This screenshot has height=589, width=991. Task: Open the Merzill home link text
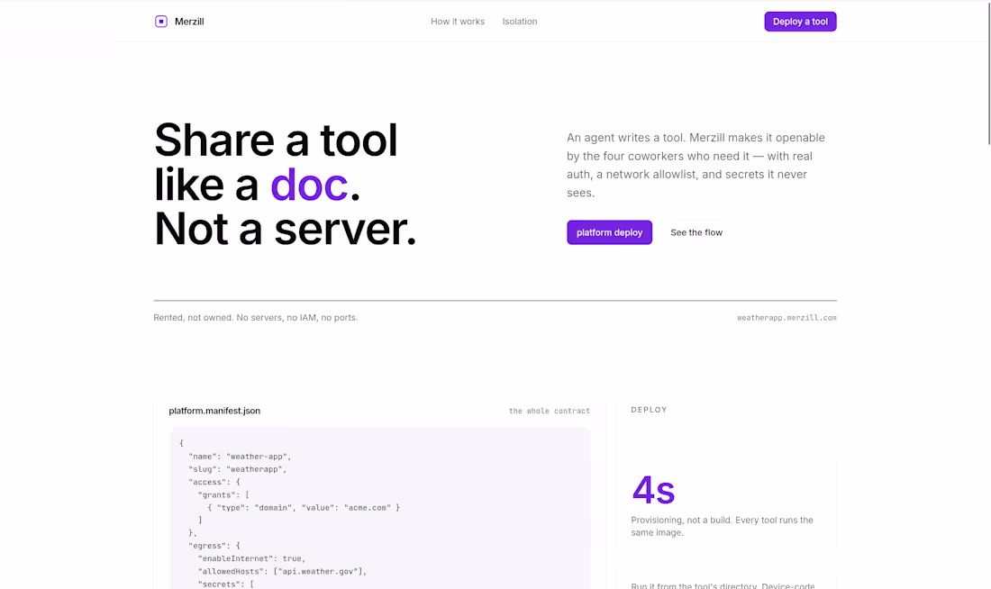point(189,22)
